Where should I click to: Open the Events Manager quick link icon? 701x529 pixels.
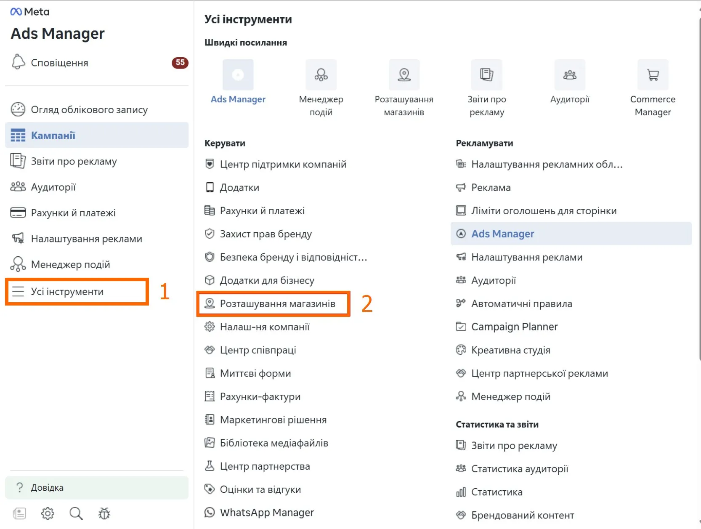point(321,75)
